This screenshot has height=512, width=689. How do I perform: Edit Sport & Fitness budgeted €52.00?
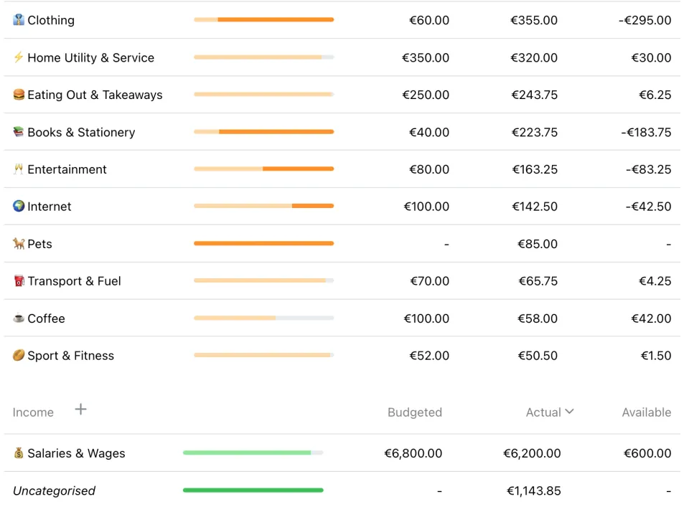click(429, 356)
